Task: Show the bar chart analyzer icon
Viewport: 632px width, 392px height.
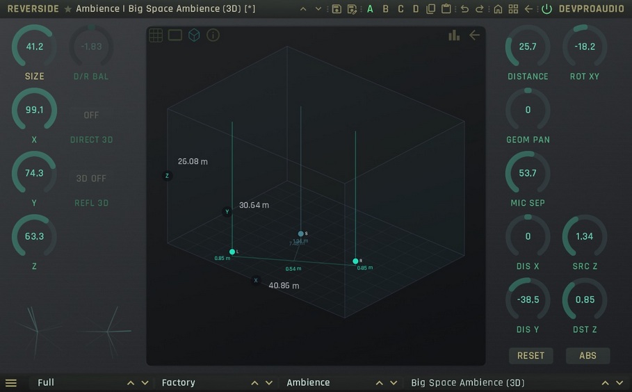Action: point(454,35)
